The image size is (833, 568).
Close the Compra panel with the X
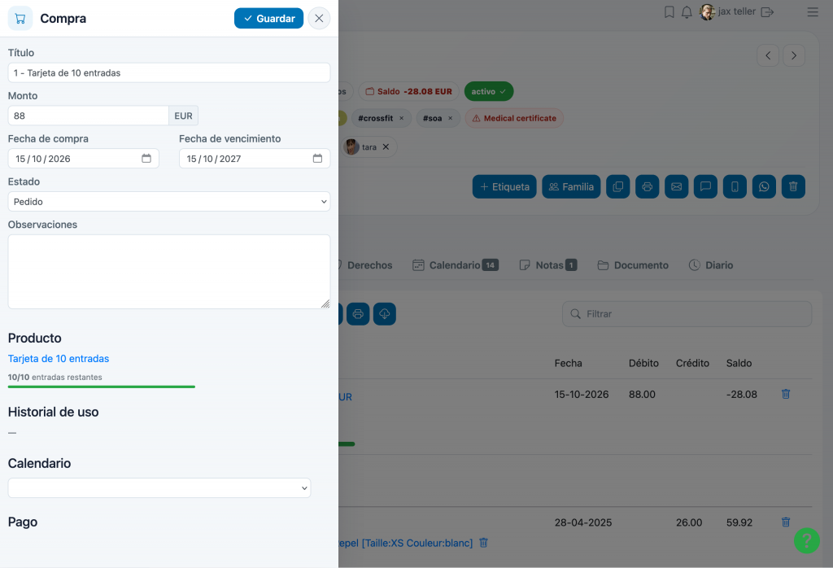[319, 19]
